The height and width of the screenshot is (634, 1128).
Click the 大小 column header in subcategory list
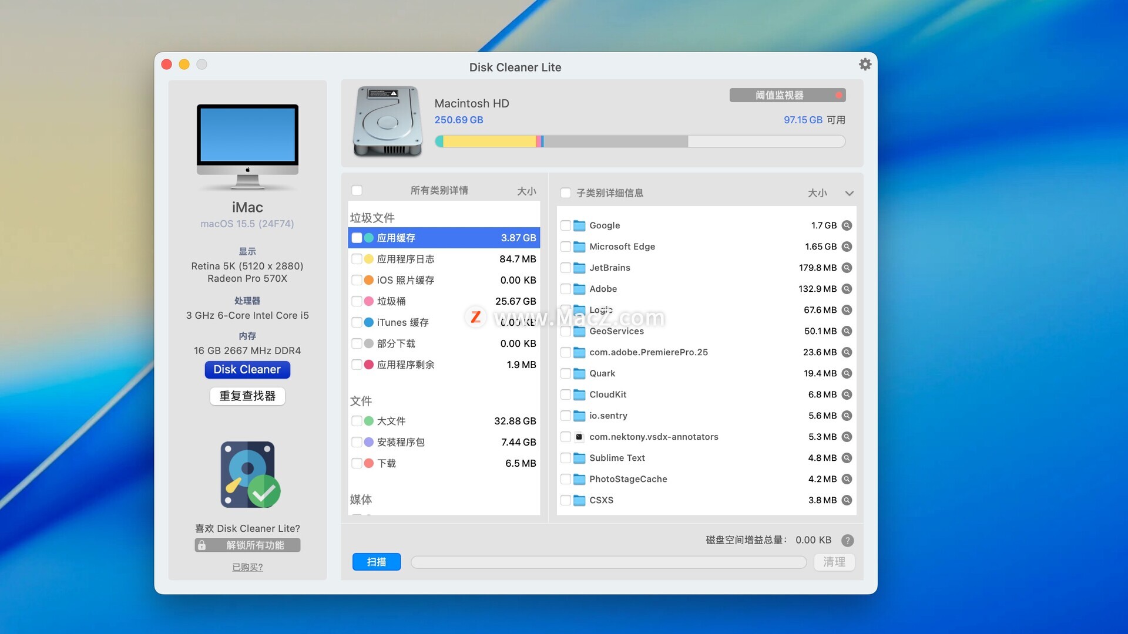pyautogui.click(x=817, y=193)
